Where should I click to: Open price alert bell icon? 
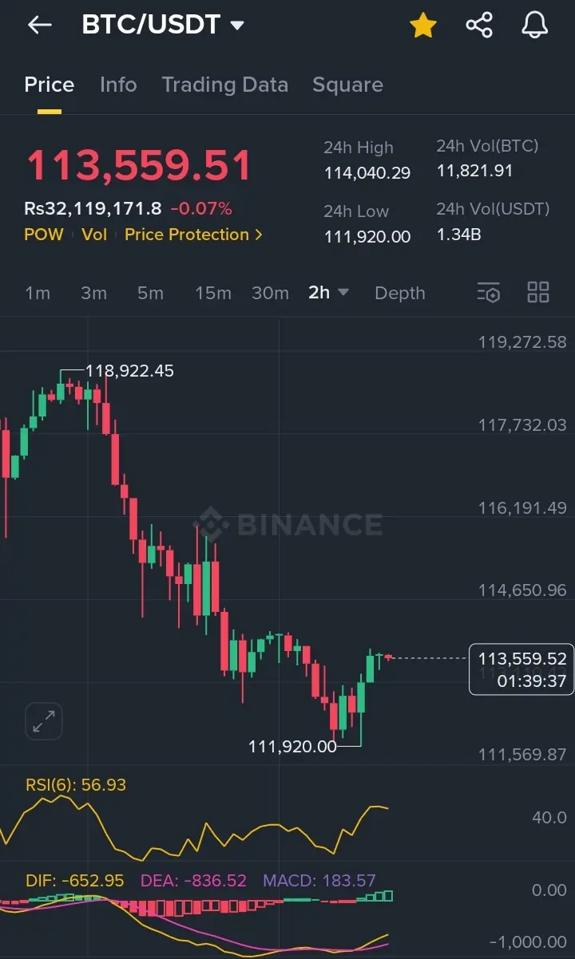point(535,26)
